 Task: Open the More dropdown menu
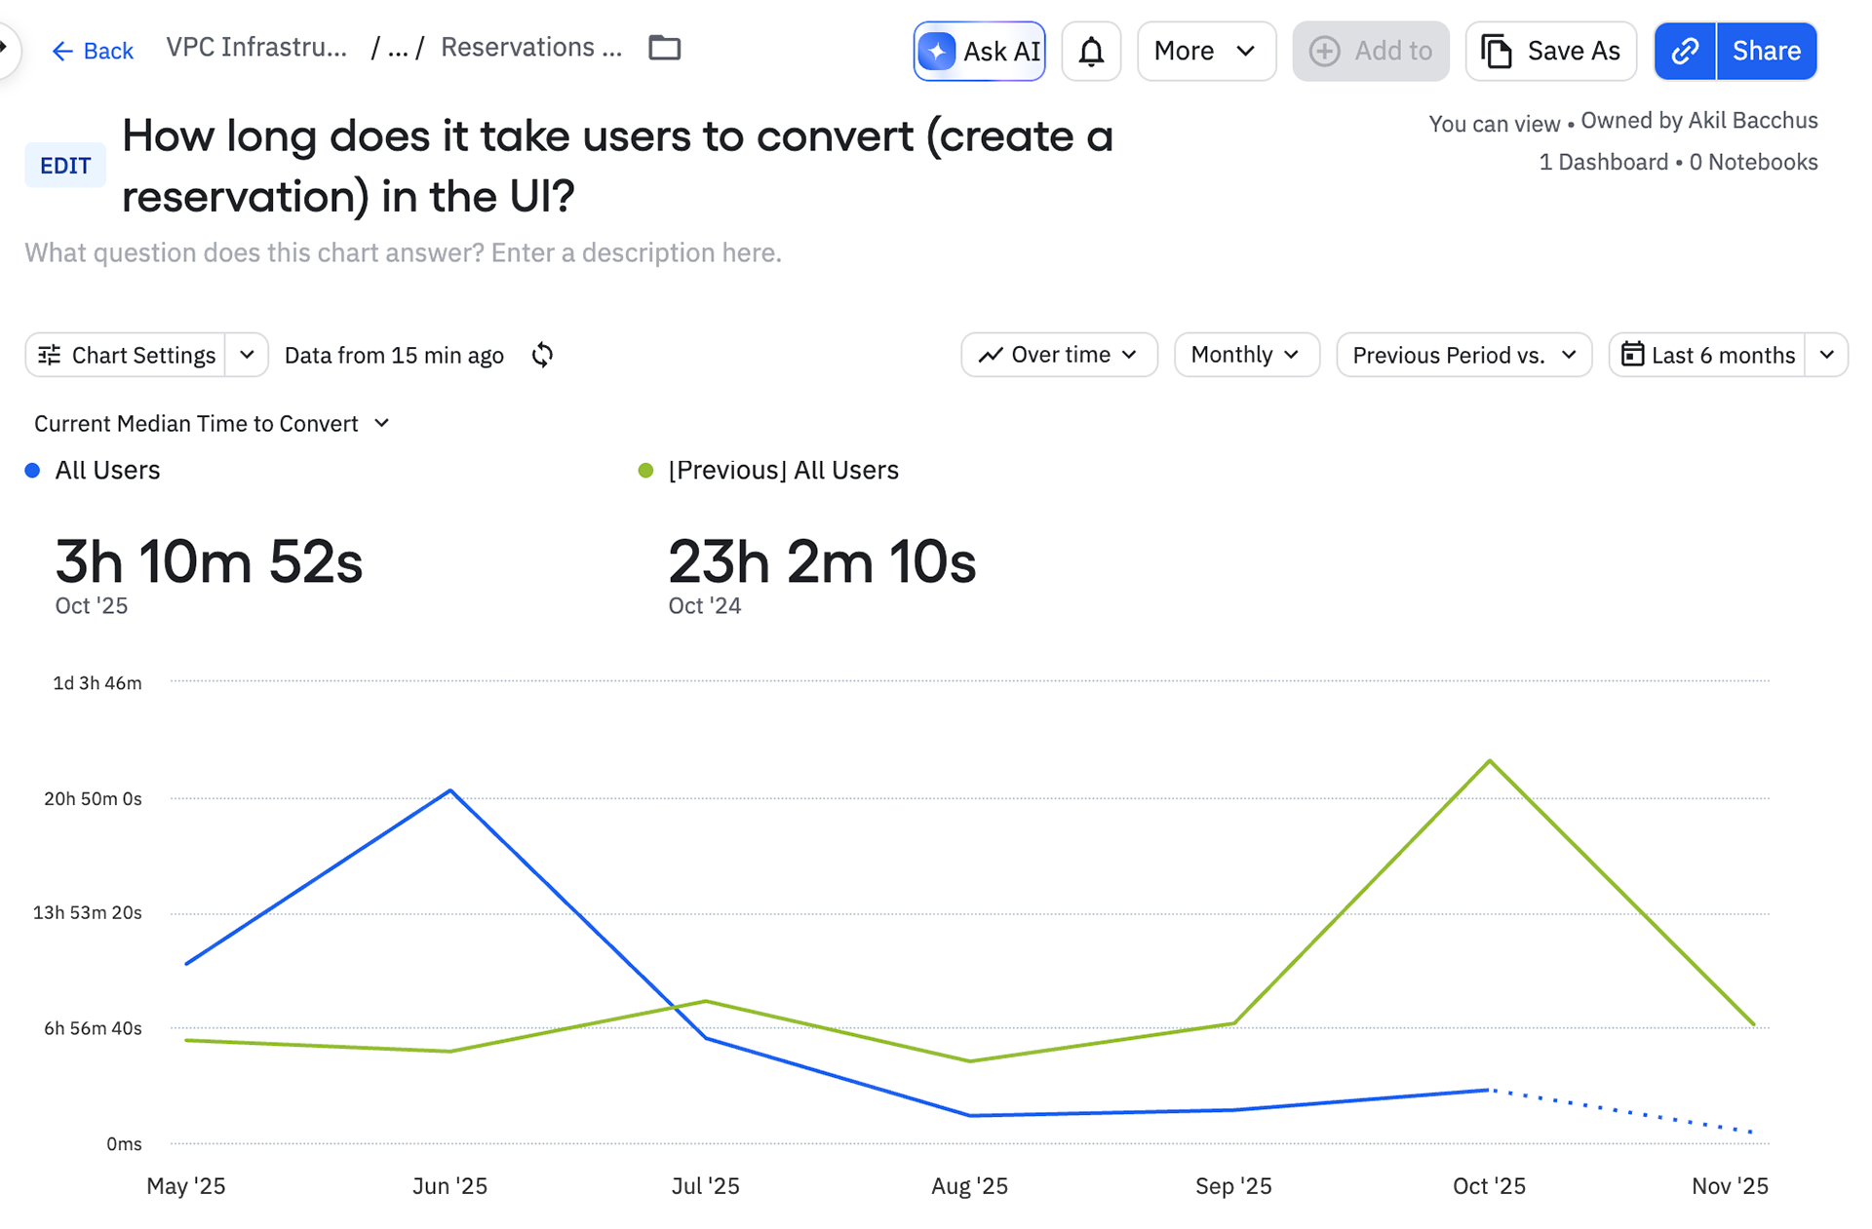click(1205, 51)
